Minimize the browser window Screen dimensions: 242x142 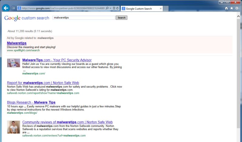coord(222,2)
